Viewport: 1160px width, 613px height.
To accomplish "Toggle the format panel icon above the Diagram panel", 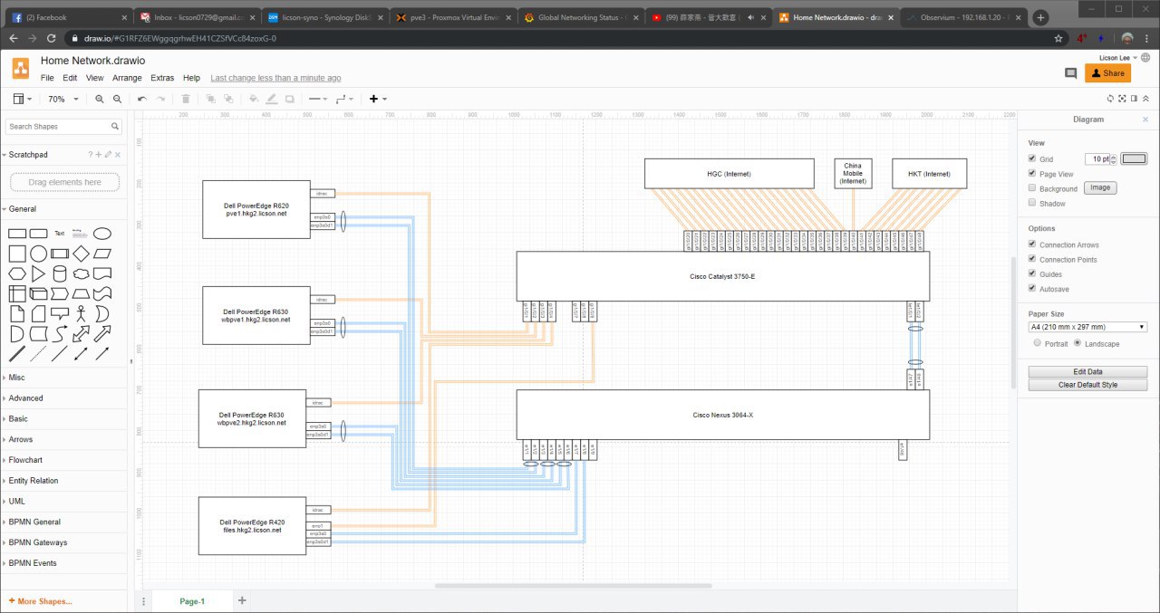I will 1135,99.
